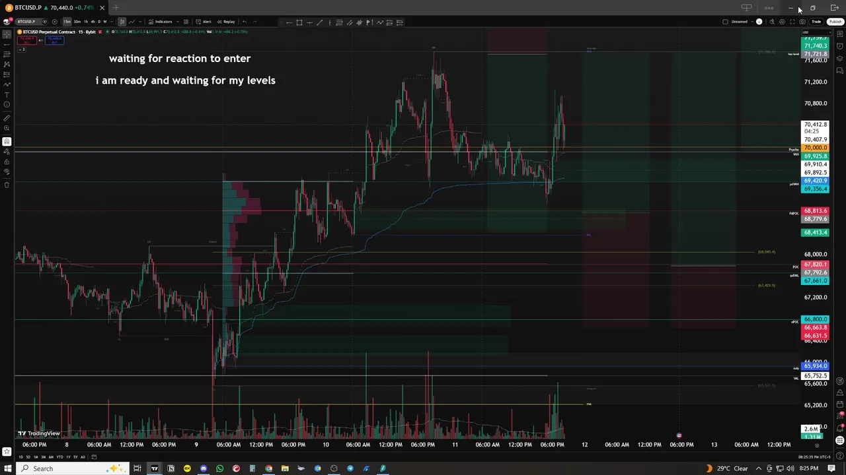This screenshot has height=475, width=846.
Task: Open watchlist panel icon in right sidebar
Action: point(840,34)
